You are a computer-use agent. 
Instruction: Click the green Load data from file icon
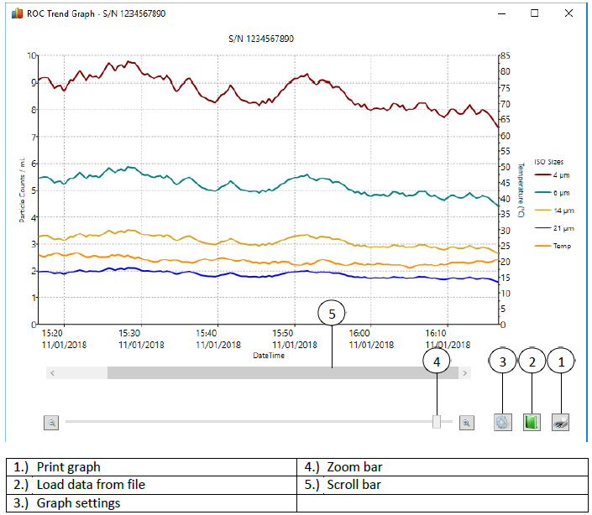pos(531,422)
